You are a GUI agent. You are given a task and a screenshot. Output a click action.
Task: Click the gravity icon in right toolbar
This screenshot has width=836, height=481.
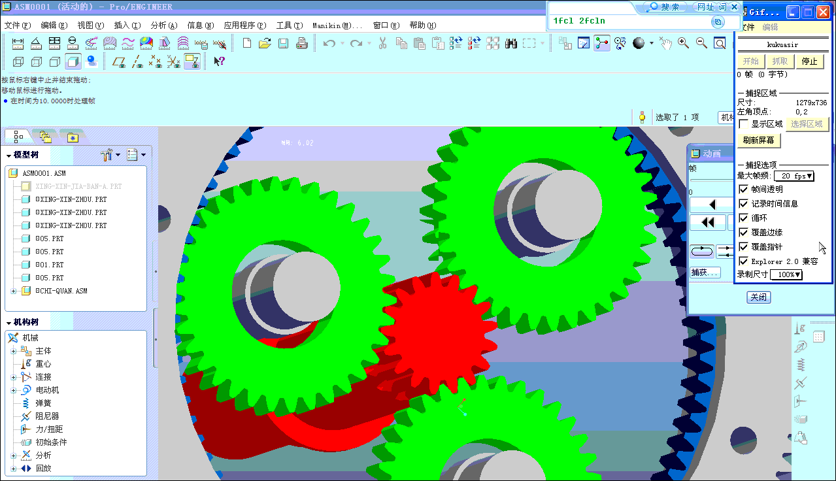(801, 329)
